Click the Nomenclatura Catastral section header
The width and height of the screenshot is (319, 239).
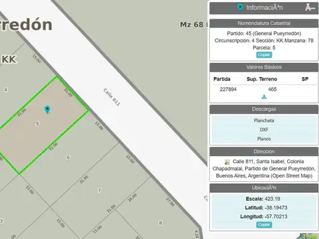point(264,23)
